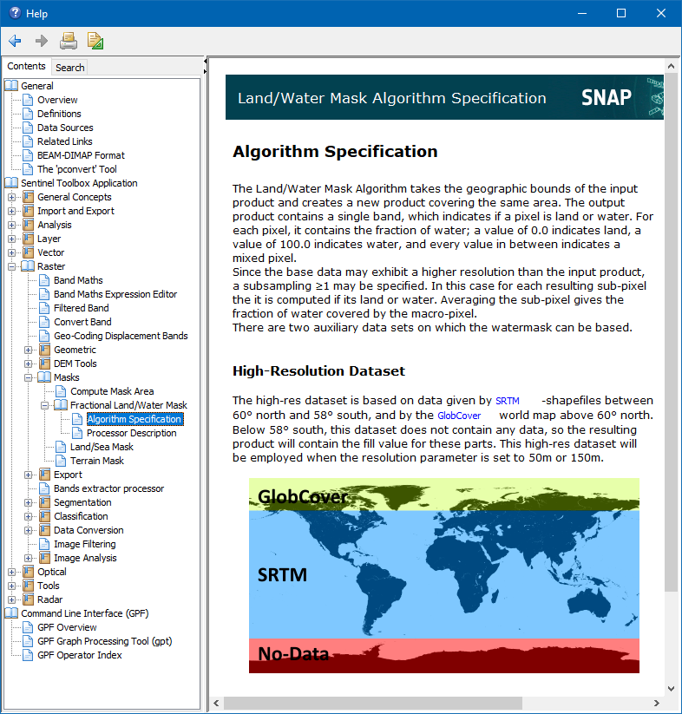Open the Filtered Band topic
682x714 pixels.
point(81,308)
